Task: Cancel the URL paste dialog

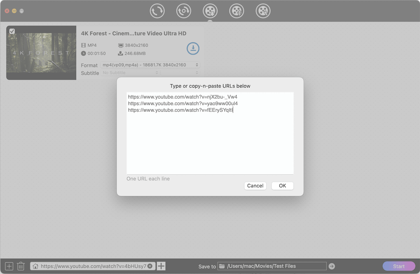Action: 255,186
